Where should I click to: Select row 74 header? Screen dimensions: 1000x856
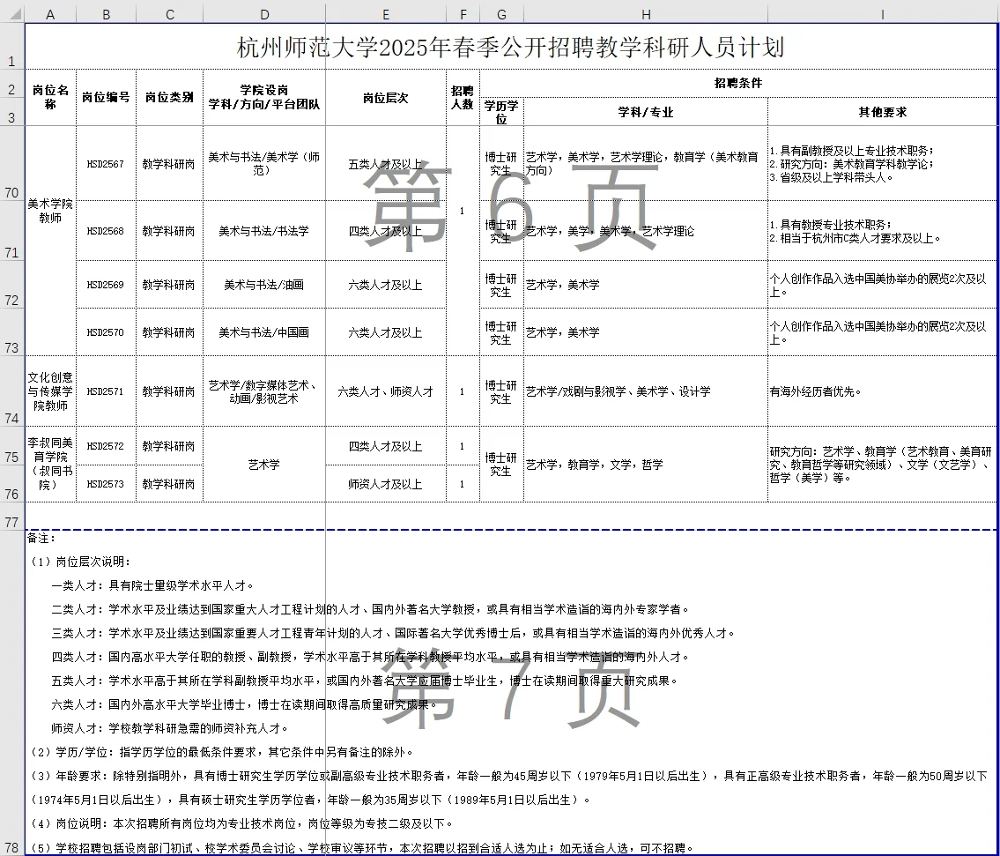12,391
